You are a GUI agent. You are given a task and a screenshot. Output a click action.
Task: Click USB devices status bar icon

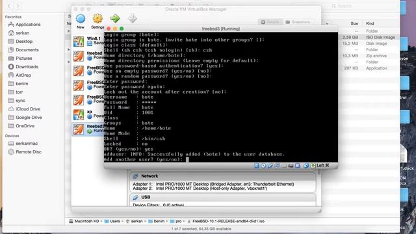click(x=270, y=166)
